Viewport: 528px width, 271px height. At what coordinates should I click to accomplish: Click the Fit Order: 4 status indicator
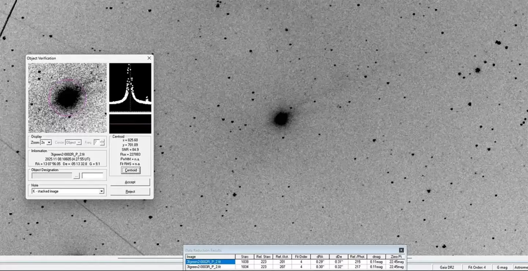[x=477, y=267]
